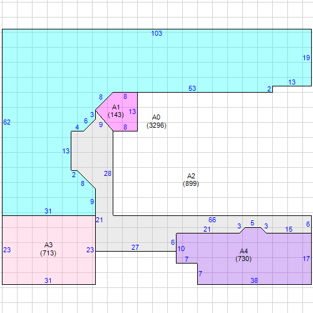Select the A0 (3296) area label
The width and height of the screenshot is (313, 313).
coord(156,121)
